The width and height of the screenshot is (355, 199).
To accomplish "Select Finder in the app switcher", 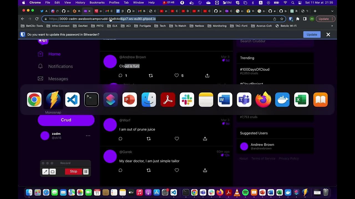I will pos(149,99).
